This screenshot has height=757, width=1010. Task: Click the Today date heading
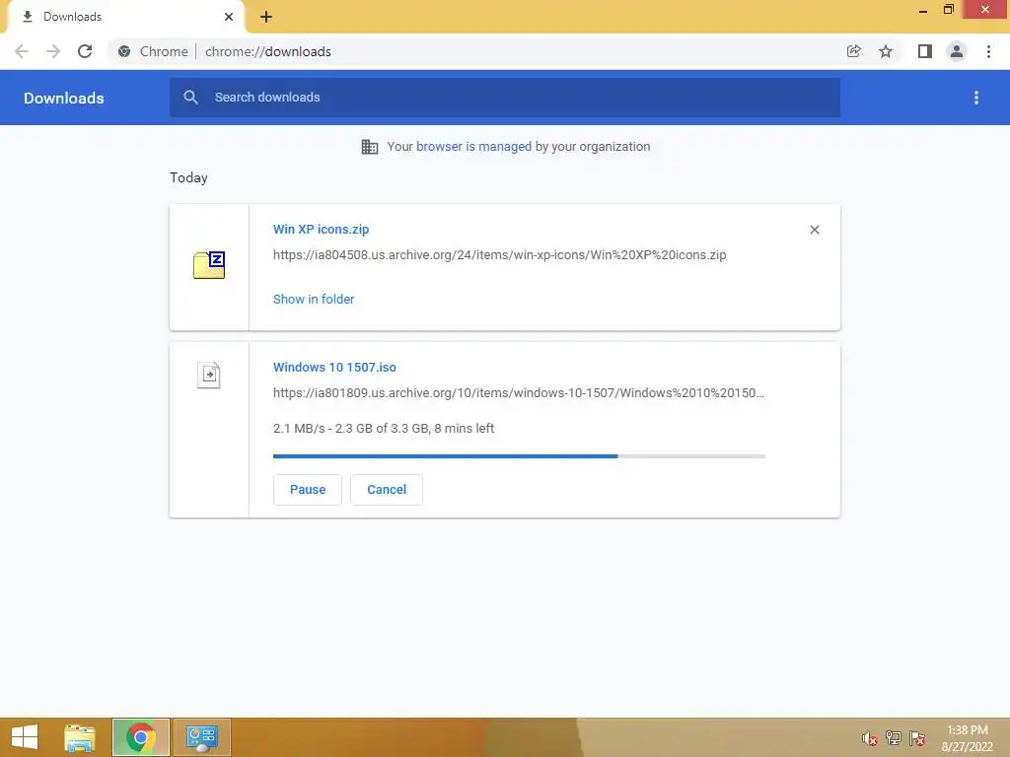[188, 177]
